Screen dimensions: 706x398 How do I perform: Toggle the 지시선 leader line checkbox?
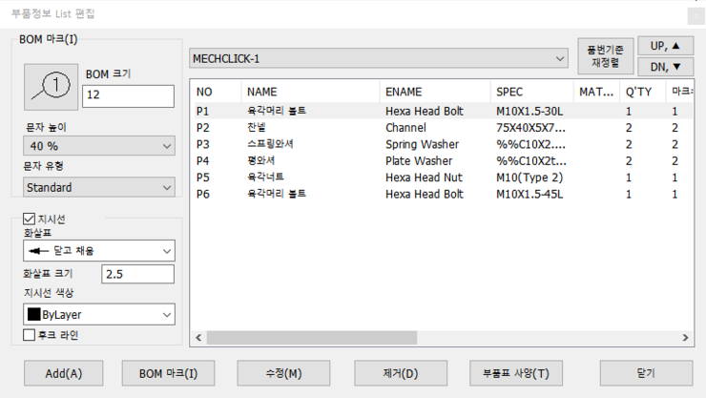pos(30,220)
